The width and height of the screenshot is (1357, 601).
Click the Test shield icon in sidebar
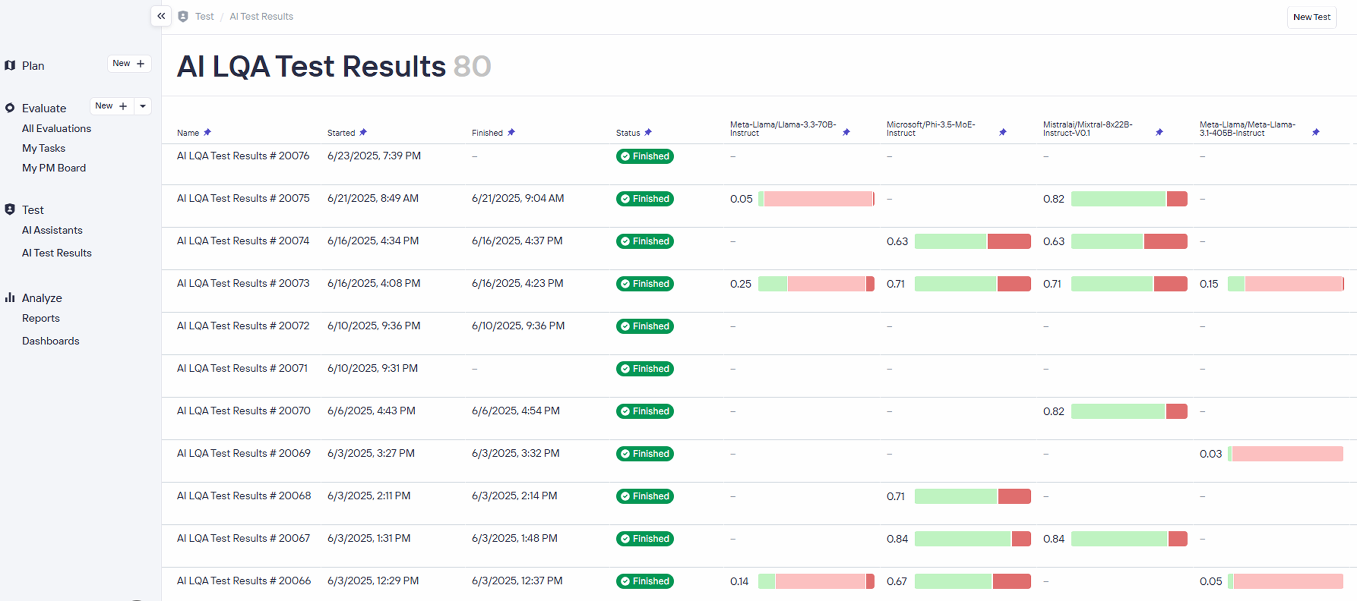[x=9, y=209]
